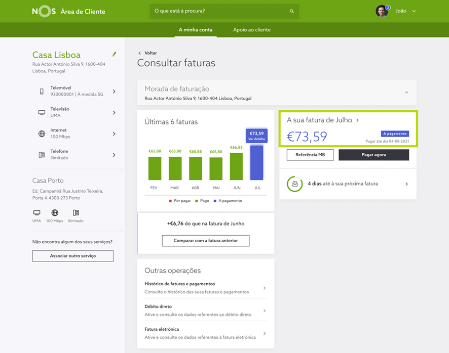
Task: Click the back arrow beside Voltar
Action: 139,53
